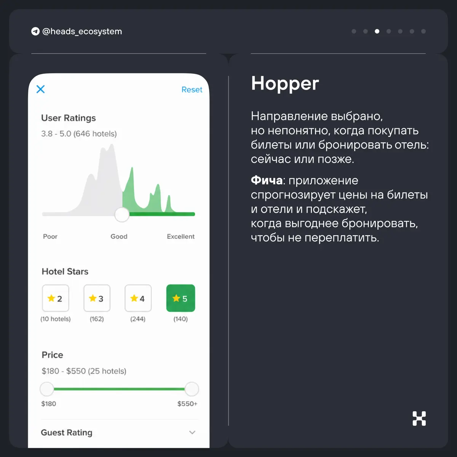Go to the seventh carousel dot
Viewport: 457px width, 457px height.
[423, 31]
